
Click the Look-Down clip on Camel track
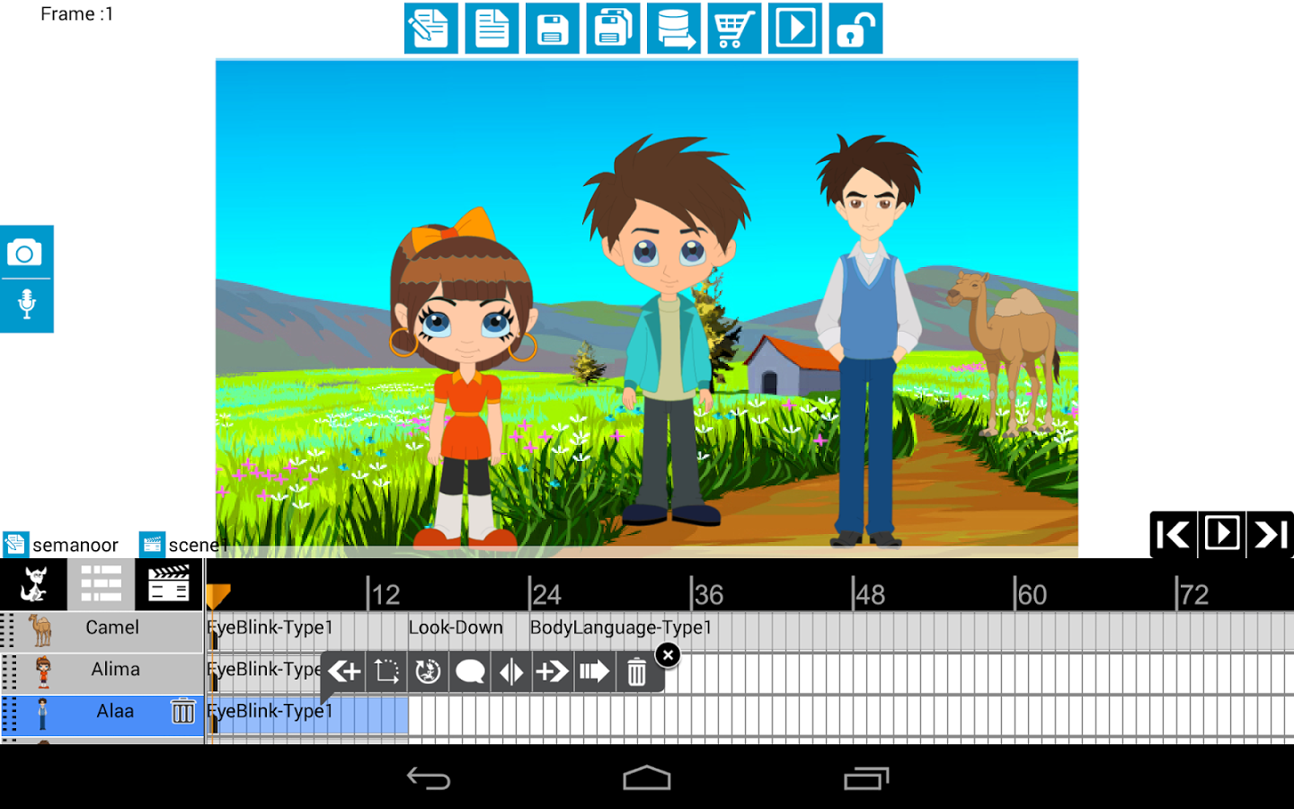pos(456,627)
